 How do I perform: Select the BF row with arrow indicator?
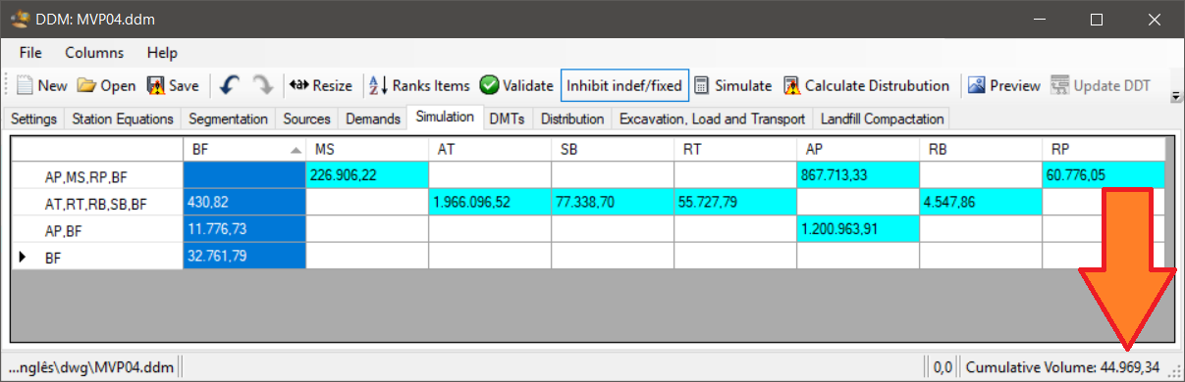point(97,256)
